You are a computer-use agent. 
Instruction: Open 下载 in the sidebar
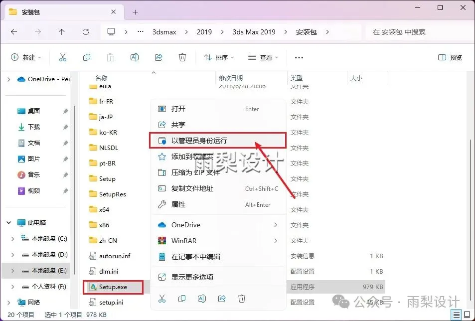tap(33, 127)
